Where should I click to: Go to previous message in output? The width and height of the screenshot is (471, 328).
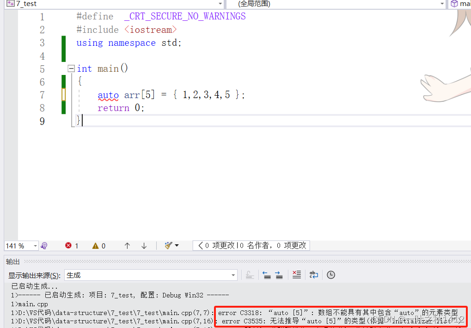267,274
